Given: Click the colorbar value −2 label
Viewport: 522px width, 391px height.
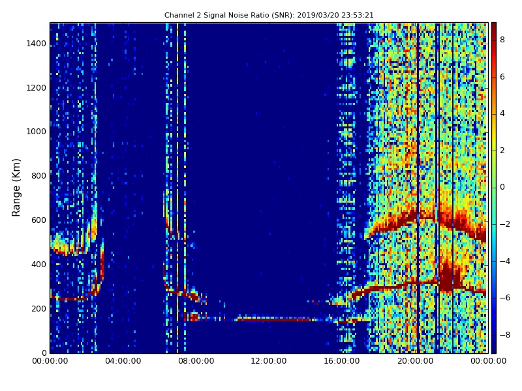Looking at the screenshot, I should pos(505,224).
